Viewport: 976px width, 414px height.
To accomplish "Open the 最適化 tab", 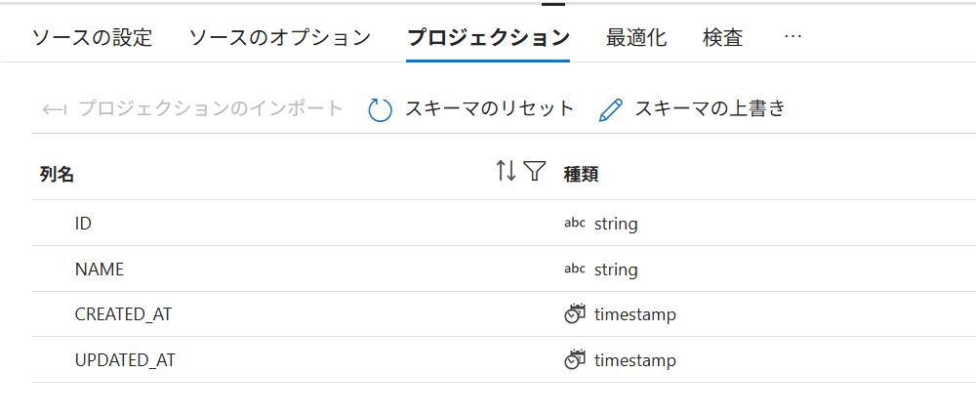I will click(x=636, y=38).
